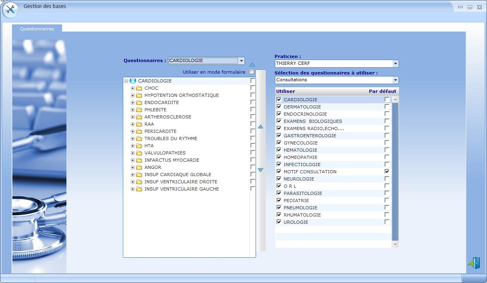Enable 'Utiliser en mode formulaire' checkbox
Image resolution: width=487 pixels, height=283 pixels.
pyautogui.click(x=252, y=72)
